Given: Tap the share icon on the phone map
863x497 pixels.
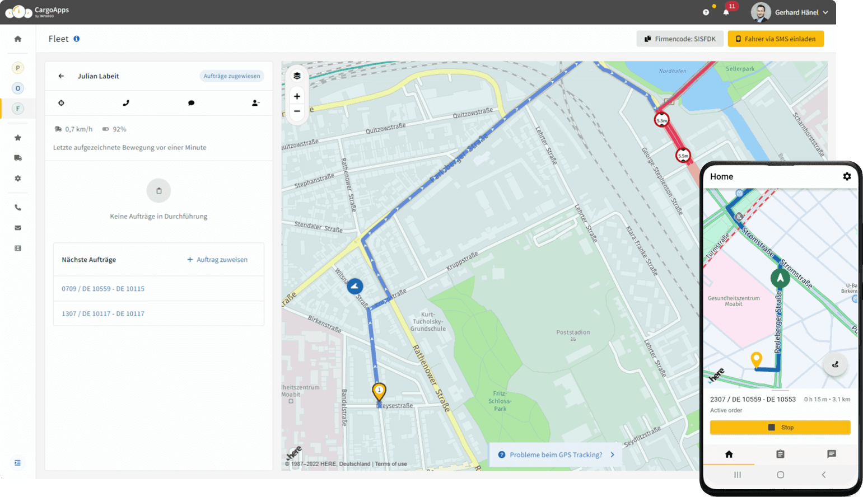Looking at the screenshot, I should [835, 364].
